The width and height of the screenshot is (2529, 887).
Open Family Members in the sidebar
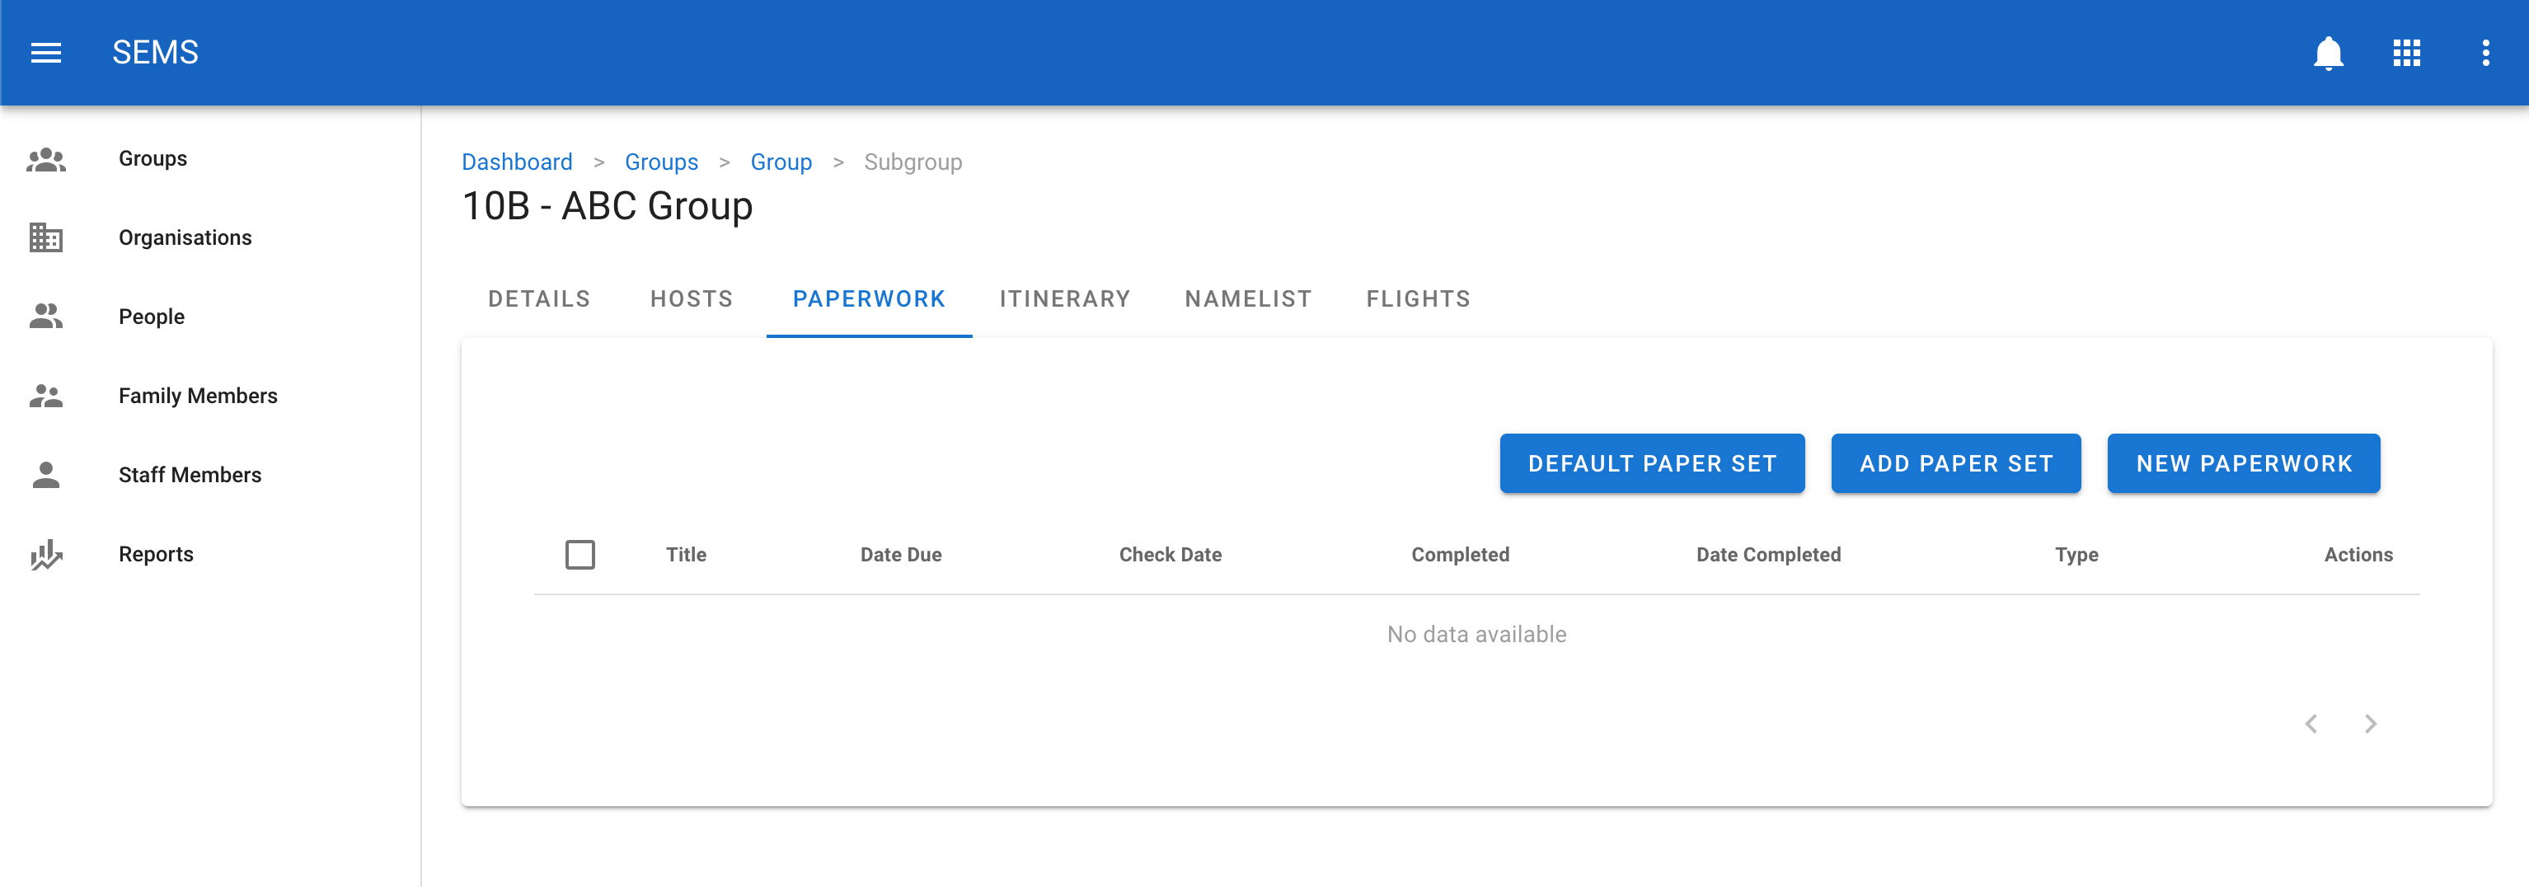click(x=197, y=396)
